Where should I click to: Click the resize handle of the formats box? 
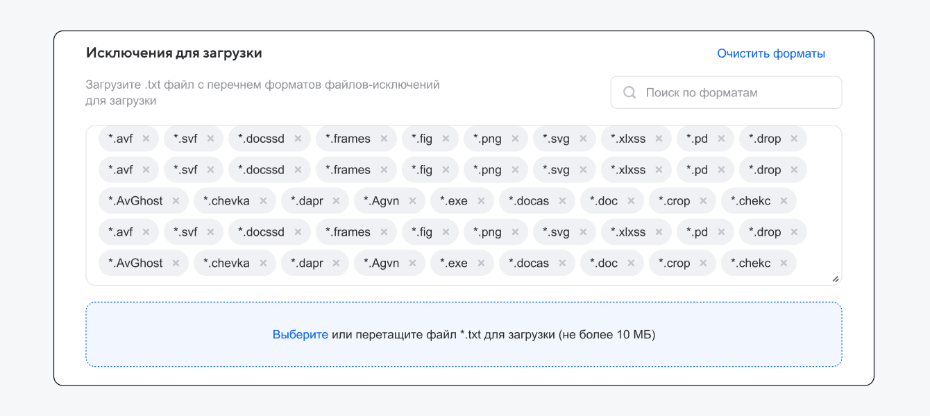835,279
